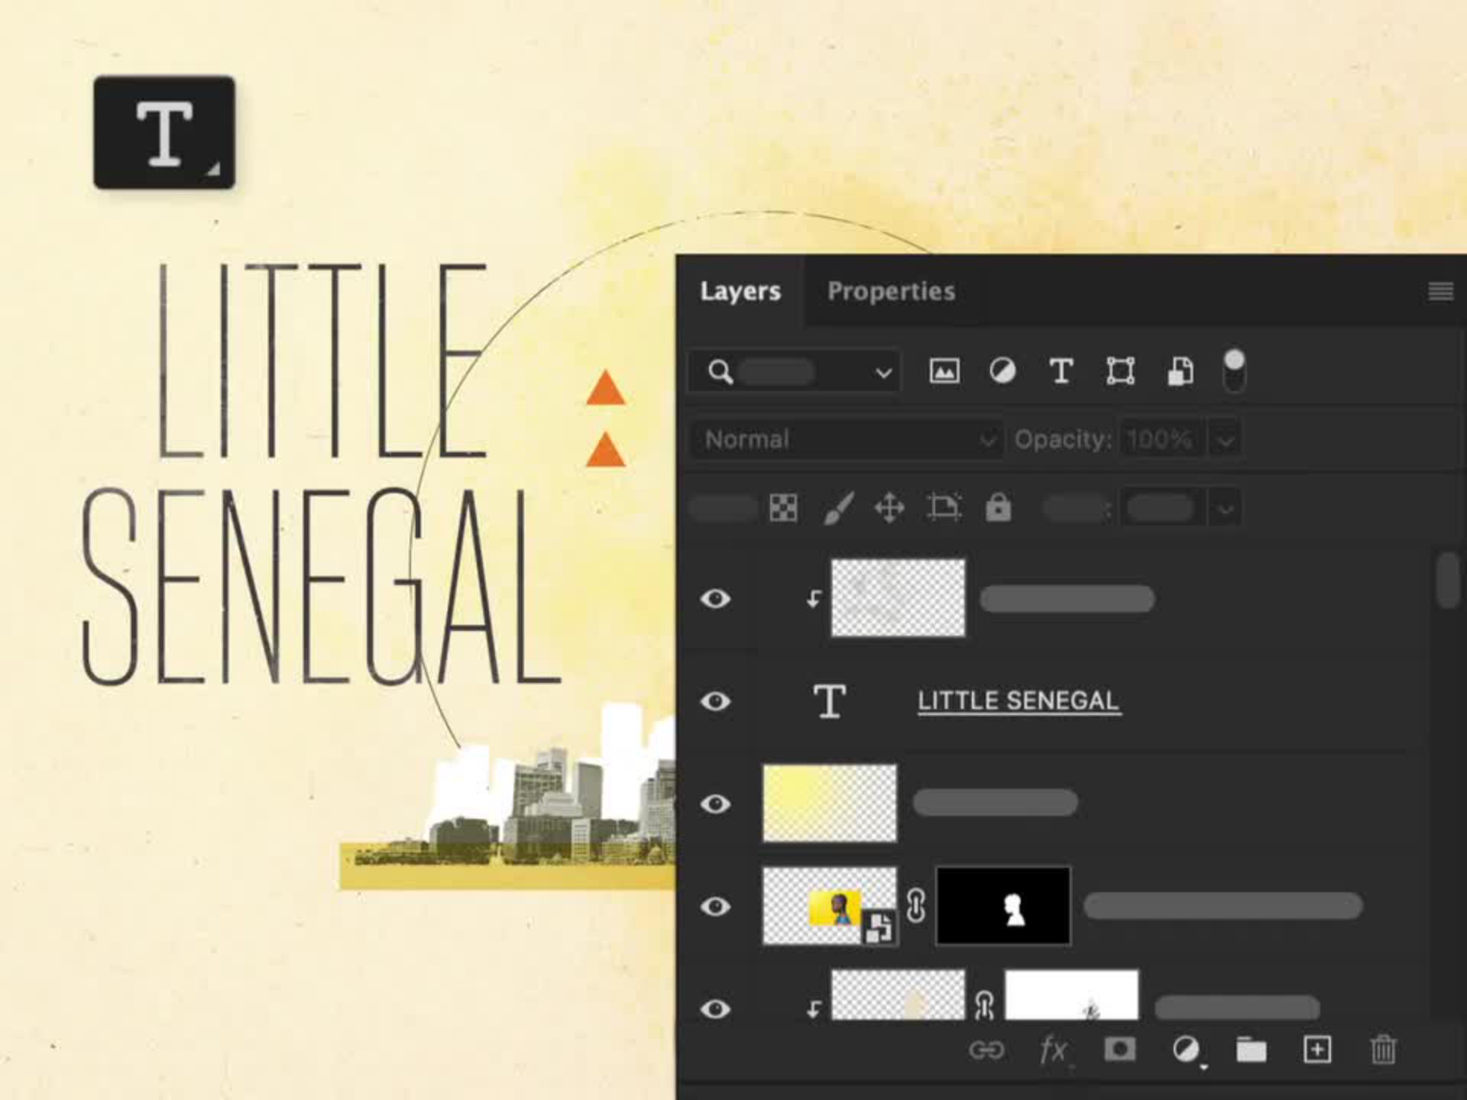The image size is (1467, 1100).
Task: Expand the Opacity value dropdown arrow
Action: (x=1226, y=441)
